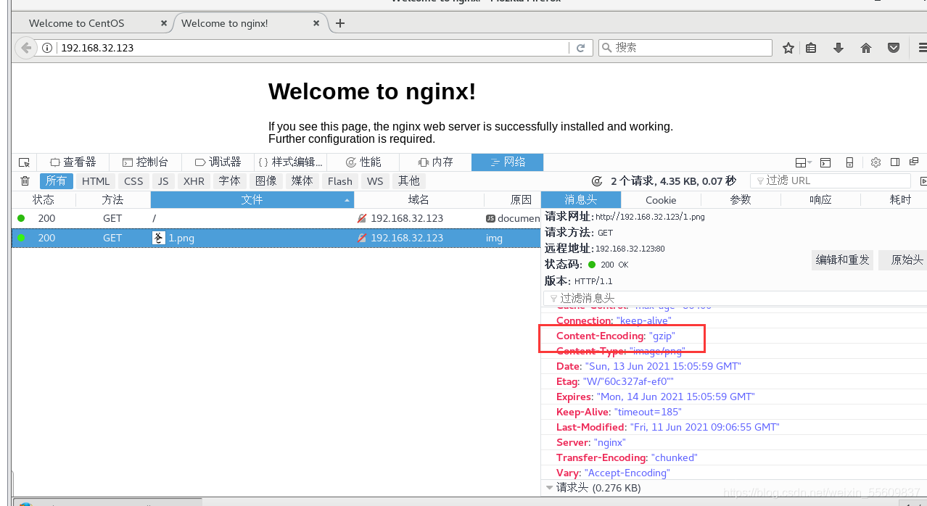Open devtools settings gear
The image size is (927, 506).
(875, 162)
